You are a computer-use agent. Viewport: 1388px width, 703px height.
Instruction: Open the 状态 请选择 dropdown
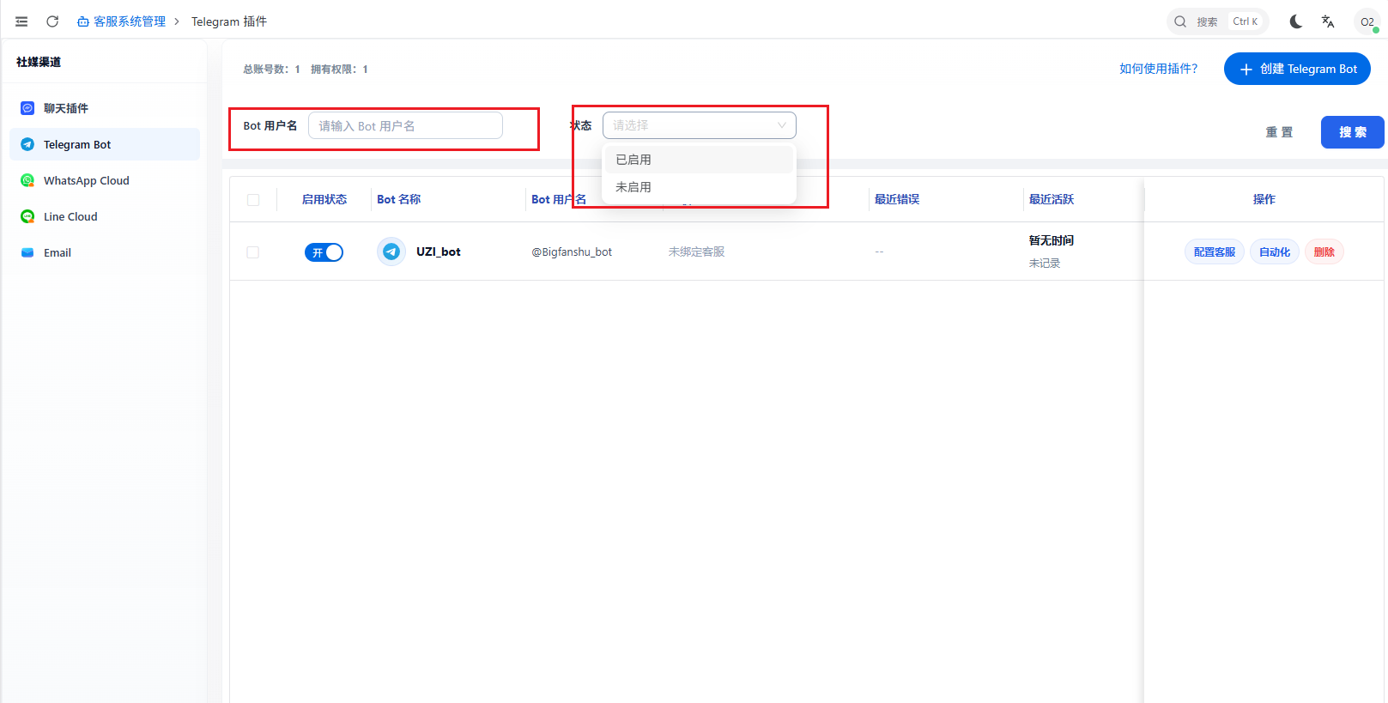(x=700, y=125)
